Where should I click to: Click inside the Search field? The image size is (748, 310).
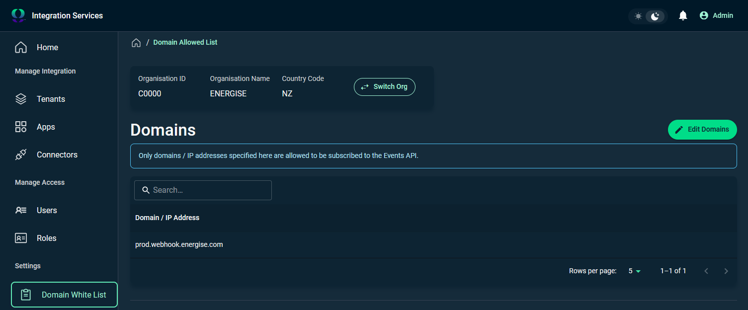[203, 190]
